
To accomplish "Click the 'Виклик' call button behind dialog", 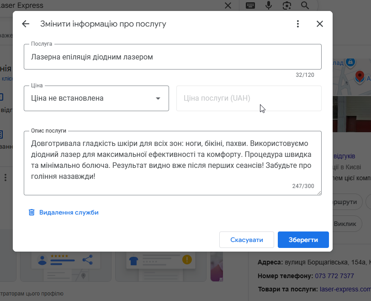I will 347,224.
